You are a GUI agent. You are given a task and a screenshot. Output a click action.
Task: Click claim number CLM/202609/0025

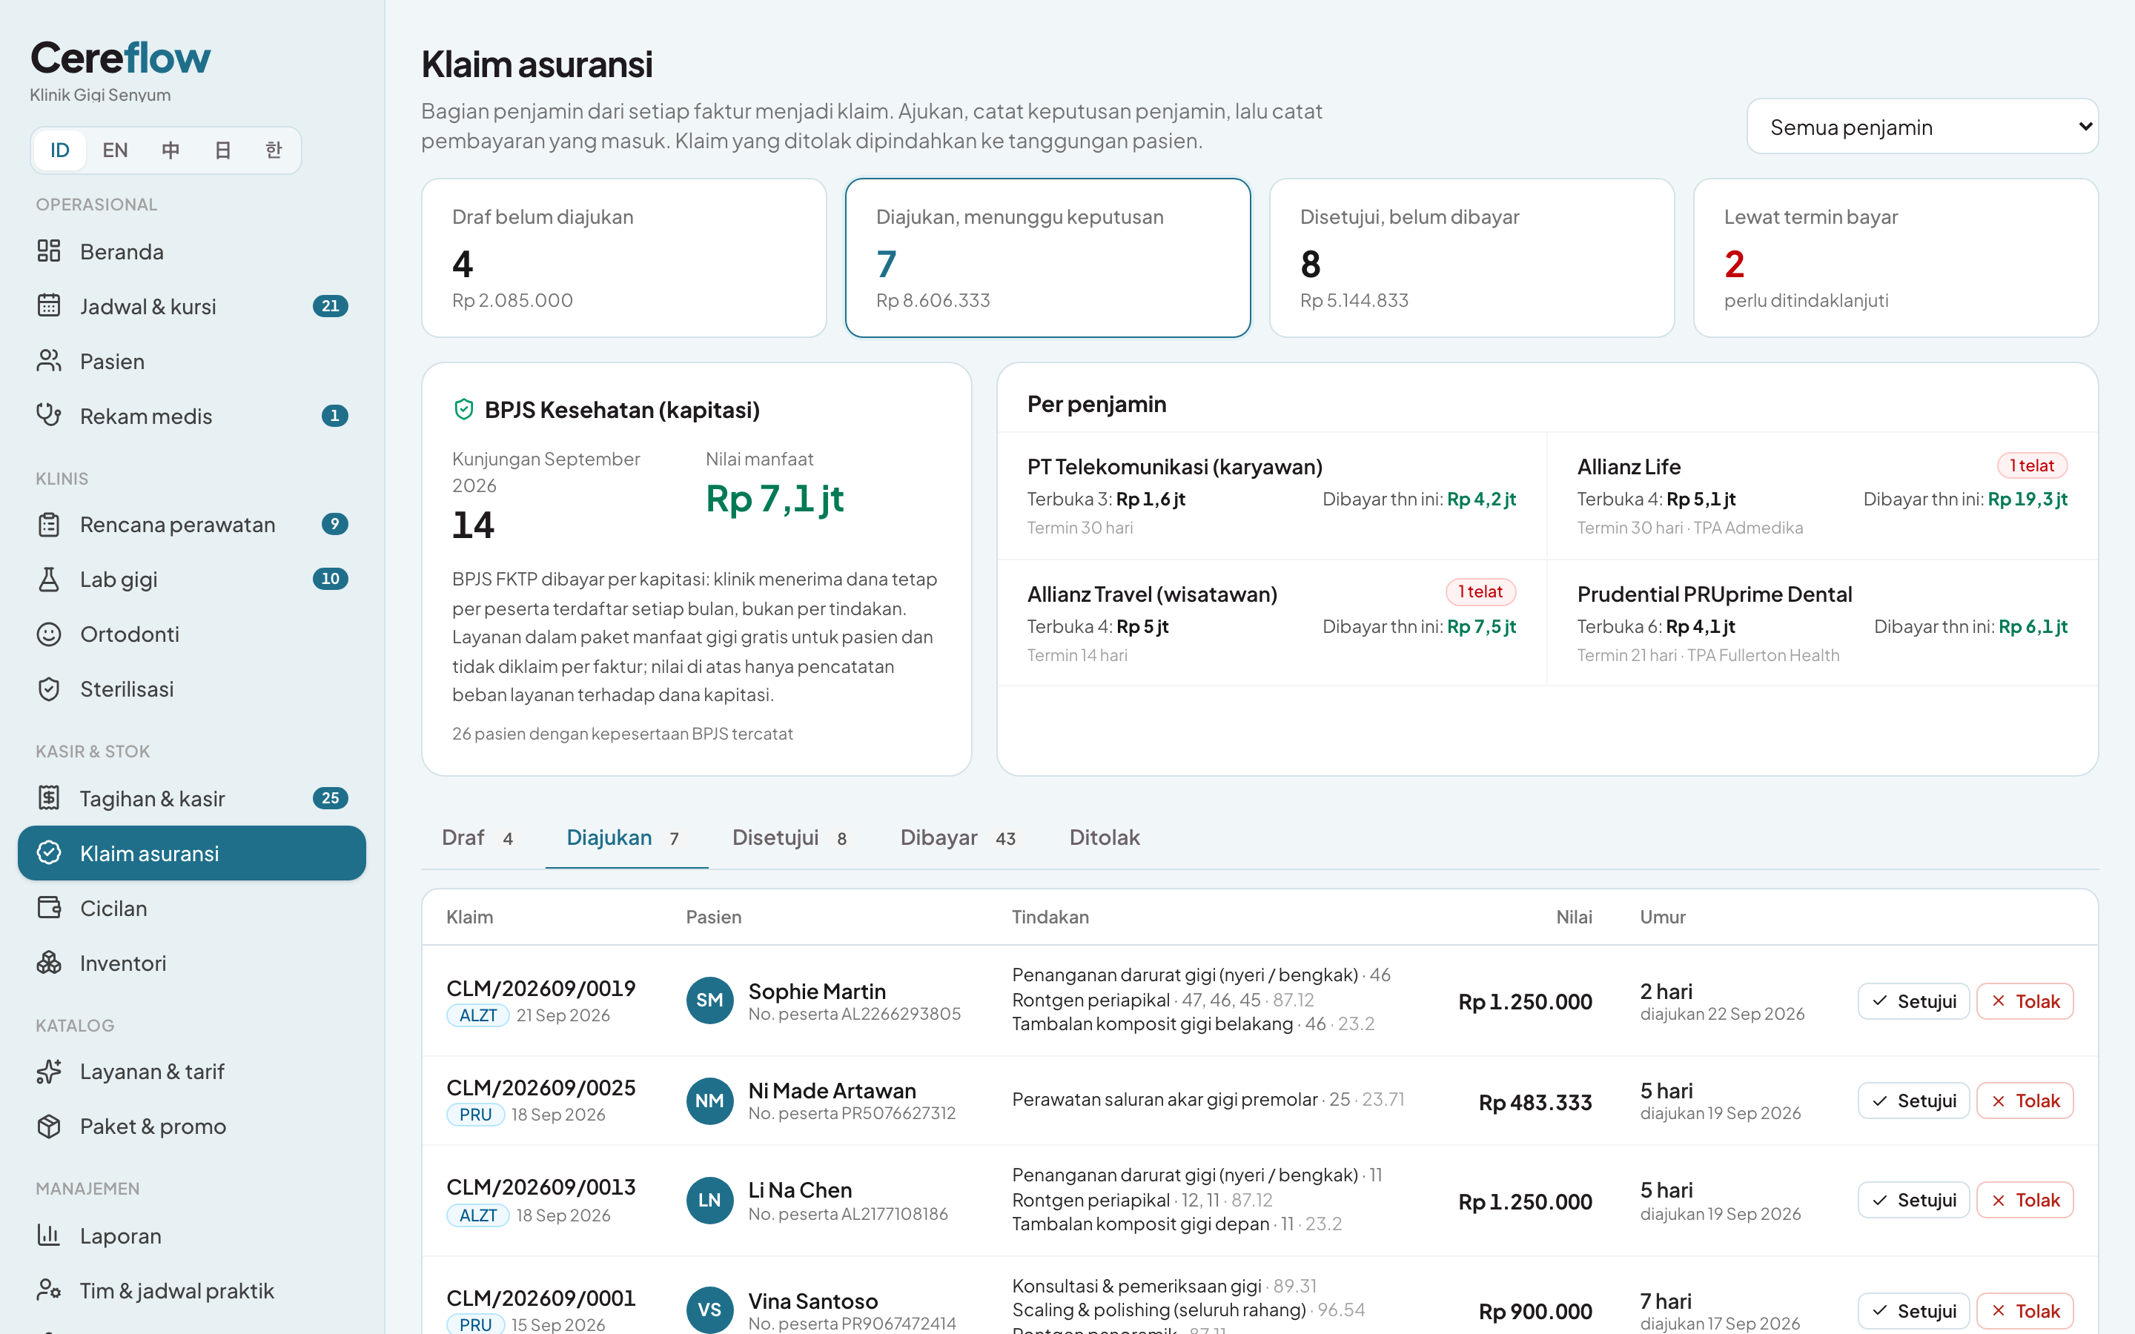tap(541, 1088)
